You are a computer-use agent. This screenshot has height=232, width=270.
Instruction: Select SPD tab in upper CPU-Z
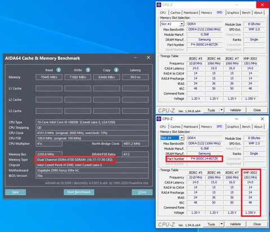coord(219,12)
